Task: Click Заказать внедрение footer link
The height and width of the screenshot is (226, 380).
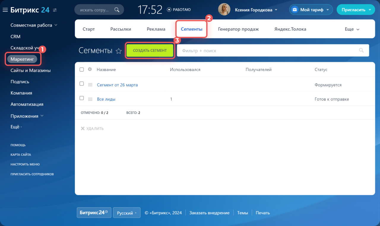Action: pyautogui.click(x=209, y=213)
